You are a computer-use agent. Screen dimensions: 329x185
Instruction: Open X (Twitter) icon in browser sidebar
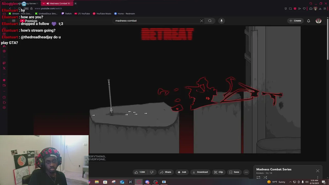pyautogui.click(x=4, y=68)
